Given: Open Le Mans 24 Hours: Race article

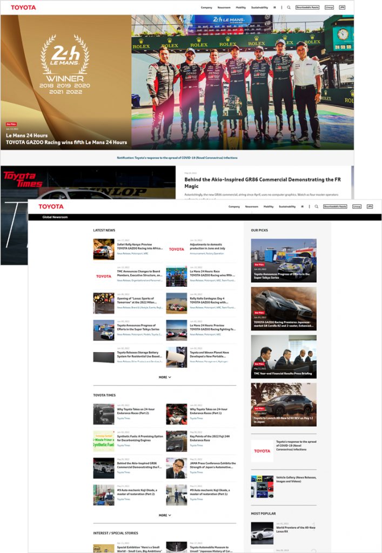Looking at the screenshot, I should pyautogui.click(x=212, y=273).
